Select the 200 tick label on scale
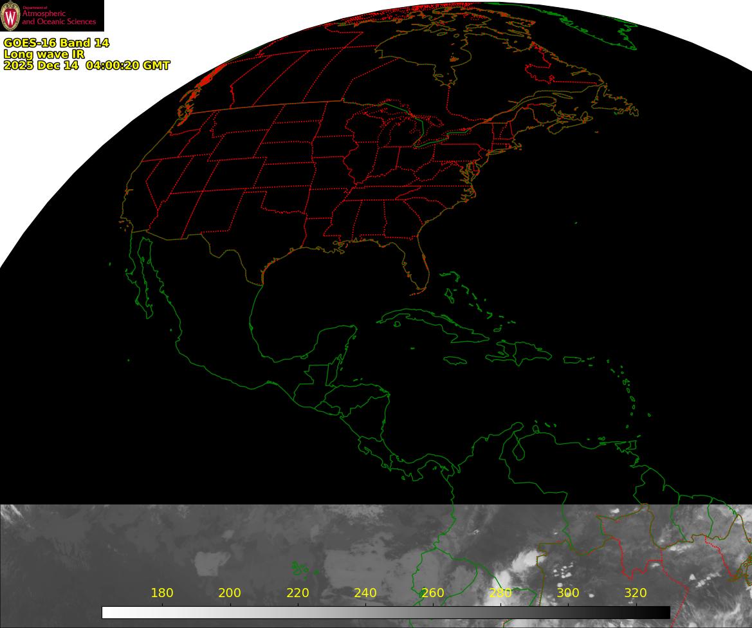 click(x=230, y=593)
